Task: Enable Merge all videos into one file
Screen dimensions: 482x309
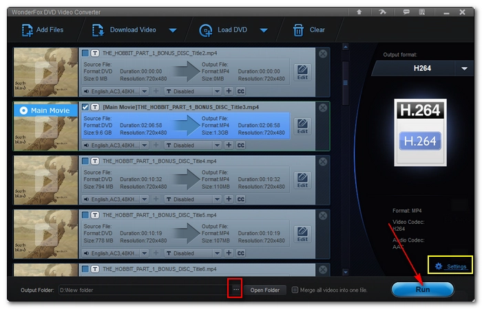Action: click(295, 290)
